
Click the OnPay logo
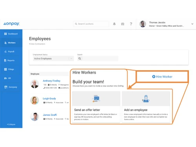(x=11, y=24)
